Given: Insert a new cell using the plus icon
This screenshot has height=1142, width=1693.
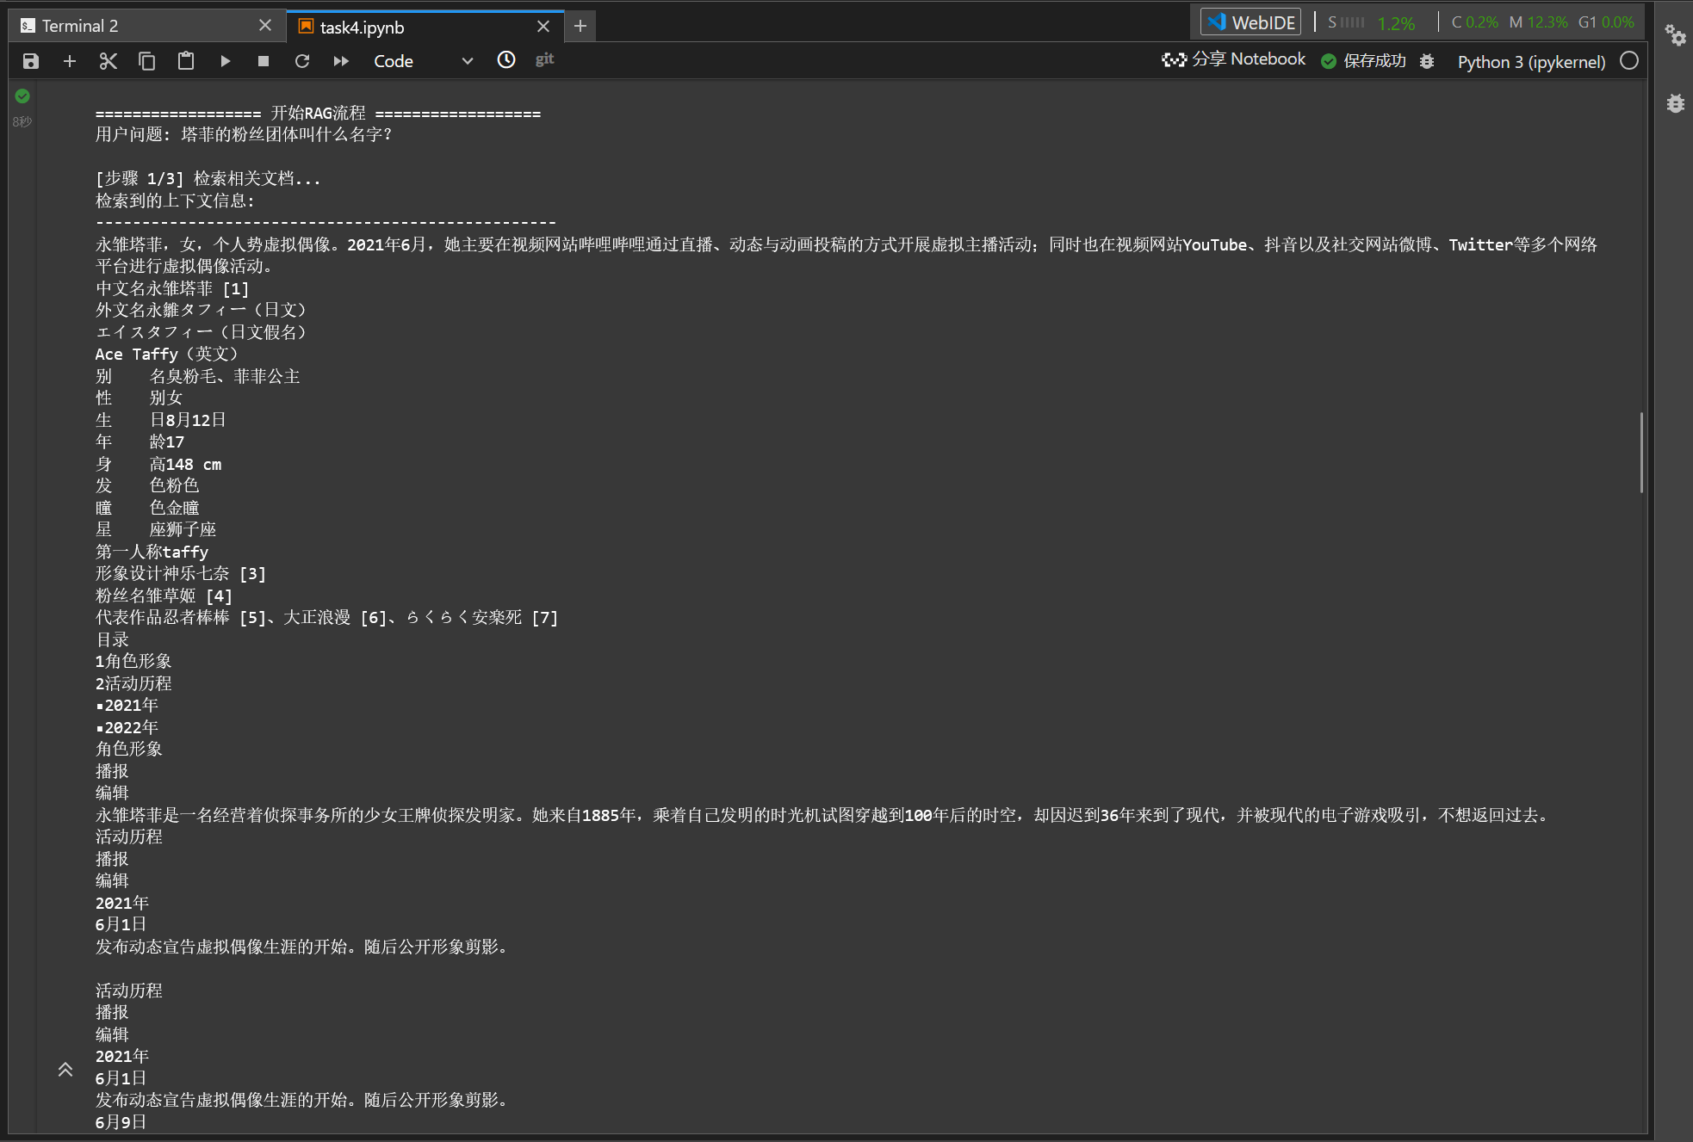Looking at the screenshot, I should (70, 61).
